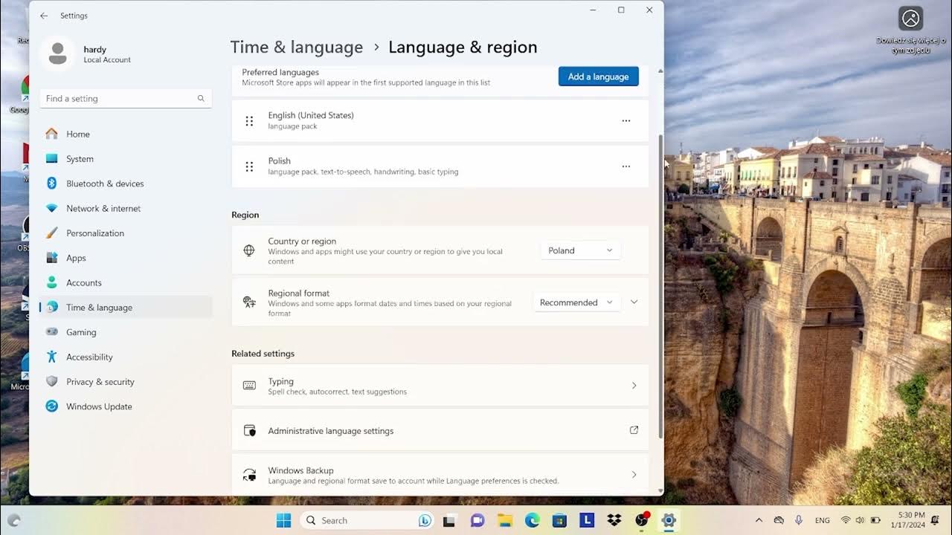Open the Regional format dropdown

tap(577, 302)
